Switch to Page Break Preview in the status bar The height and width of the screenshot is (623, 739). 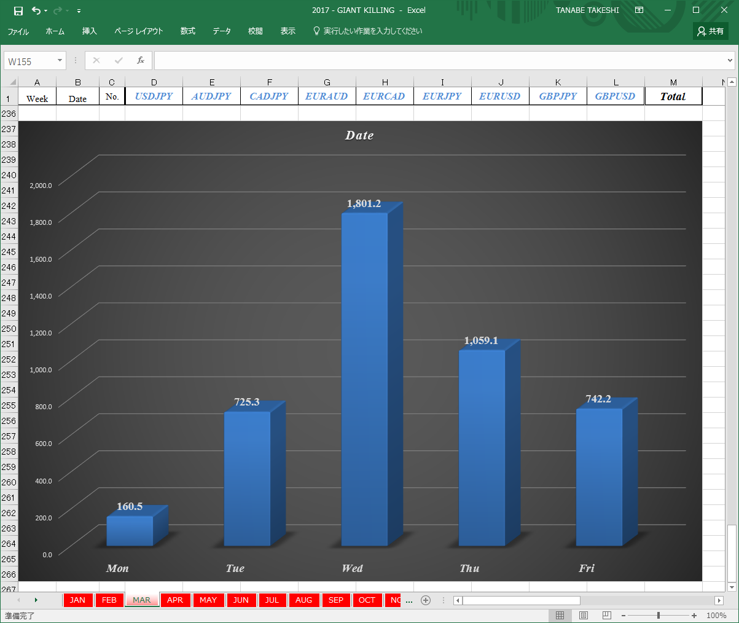pos(607,615)
